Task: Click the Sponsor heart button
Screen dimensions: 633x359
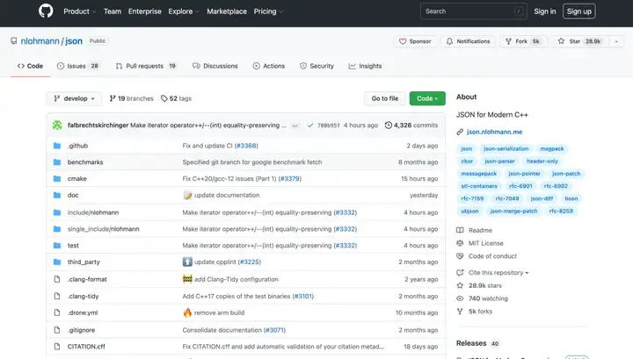Action: [x=415, y=41]
